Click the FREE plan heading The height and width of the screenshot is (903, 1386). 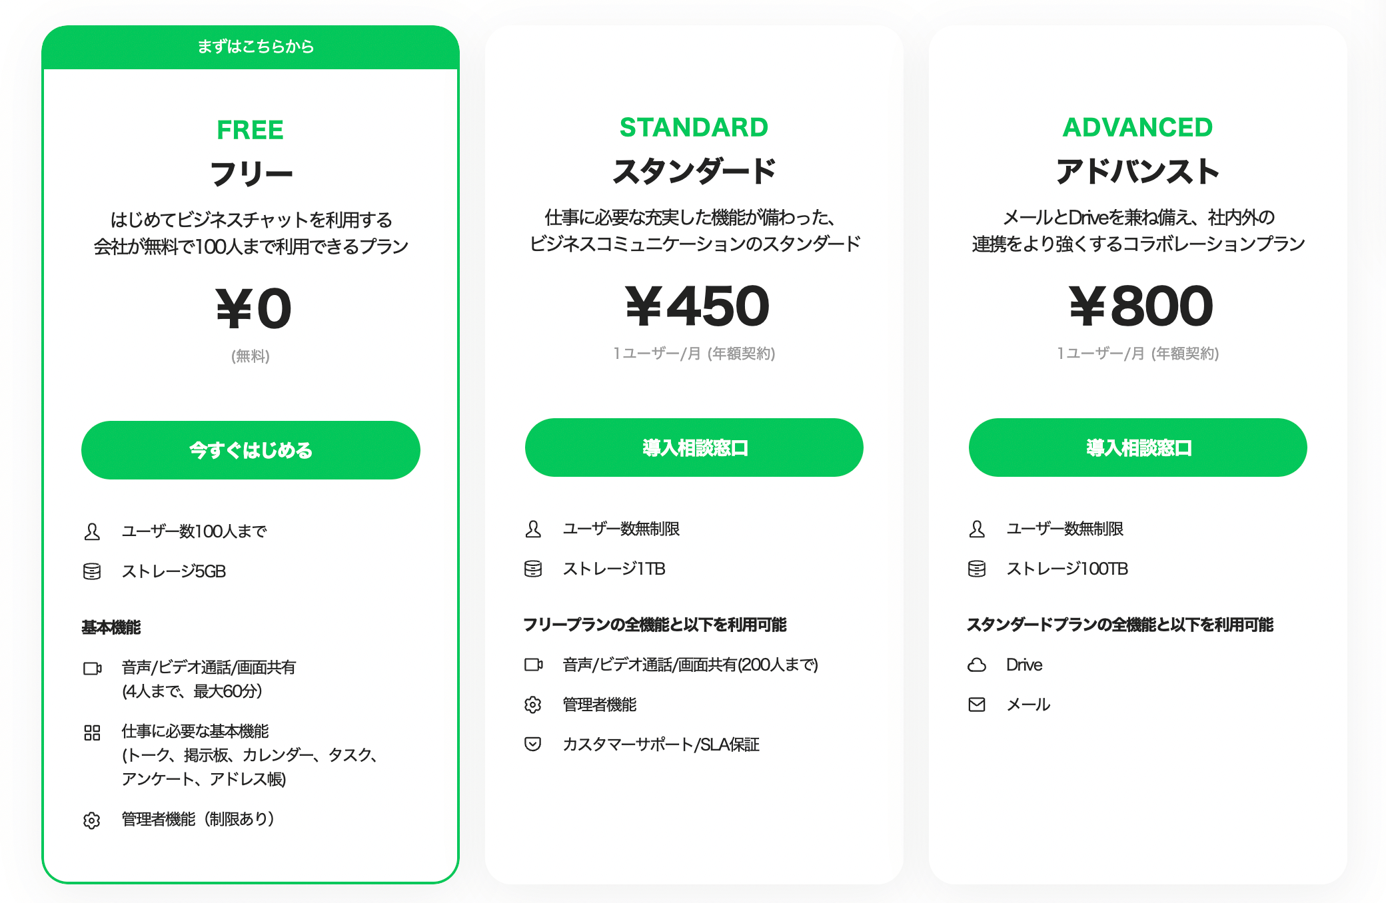[251, 130]
